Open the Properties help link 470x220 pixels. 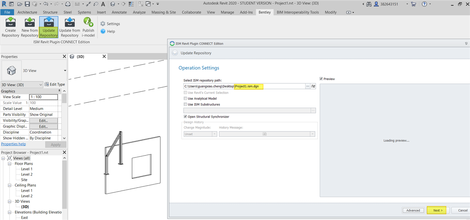13,144
